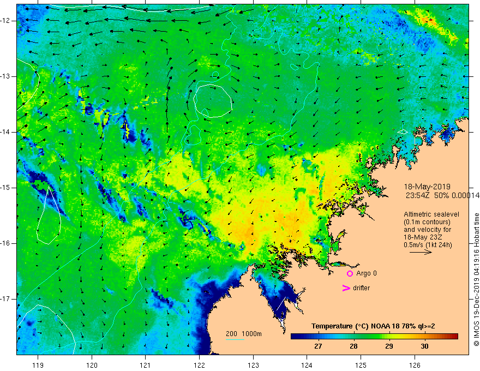Click the longitude axis label 119
The height and width of the screenshot is (371, 480).
pos(38,365)
